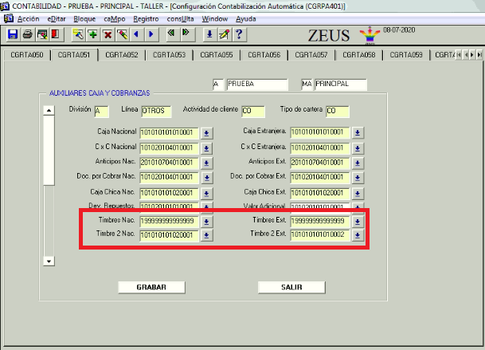The height and width of the screenshot is (350, 485).
Task: Open the Registro menu
Action: coord(146,18)
